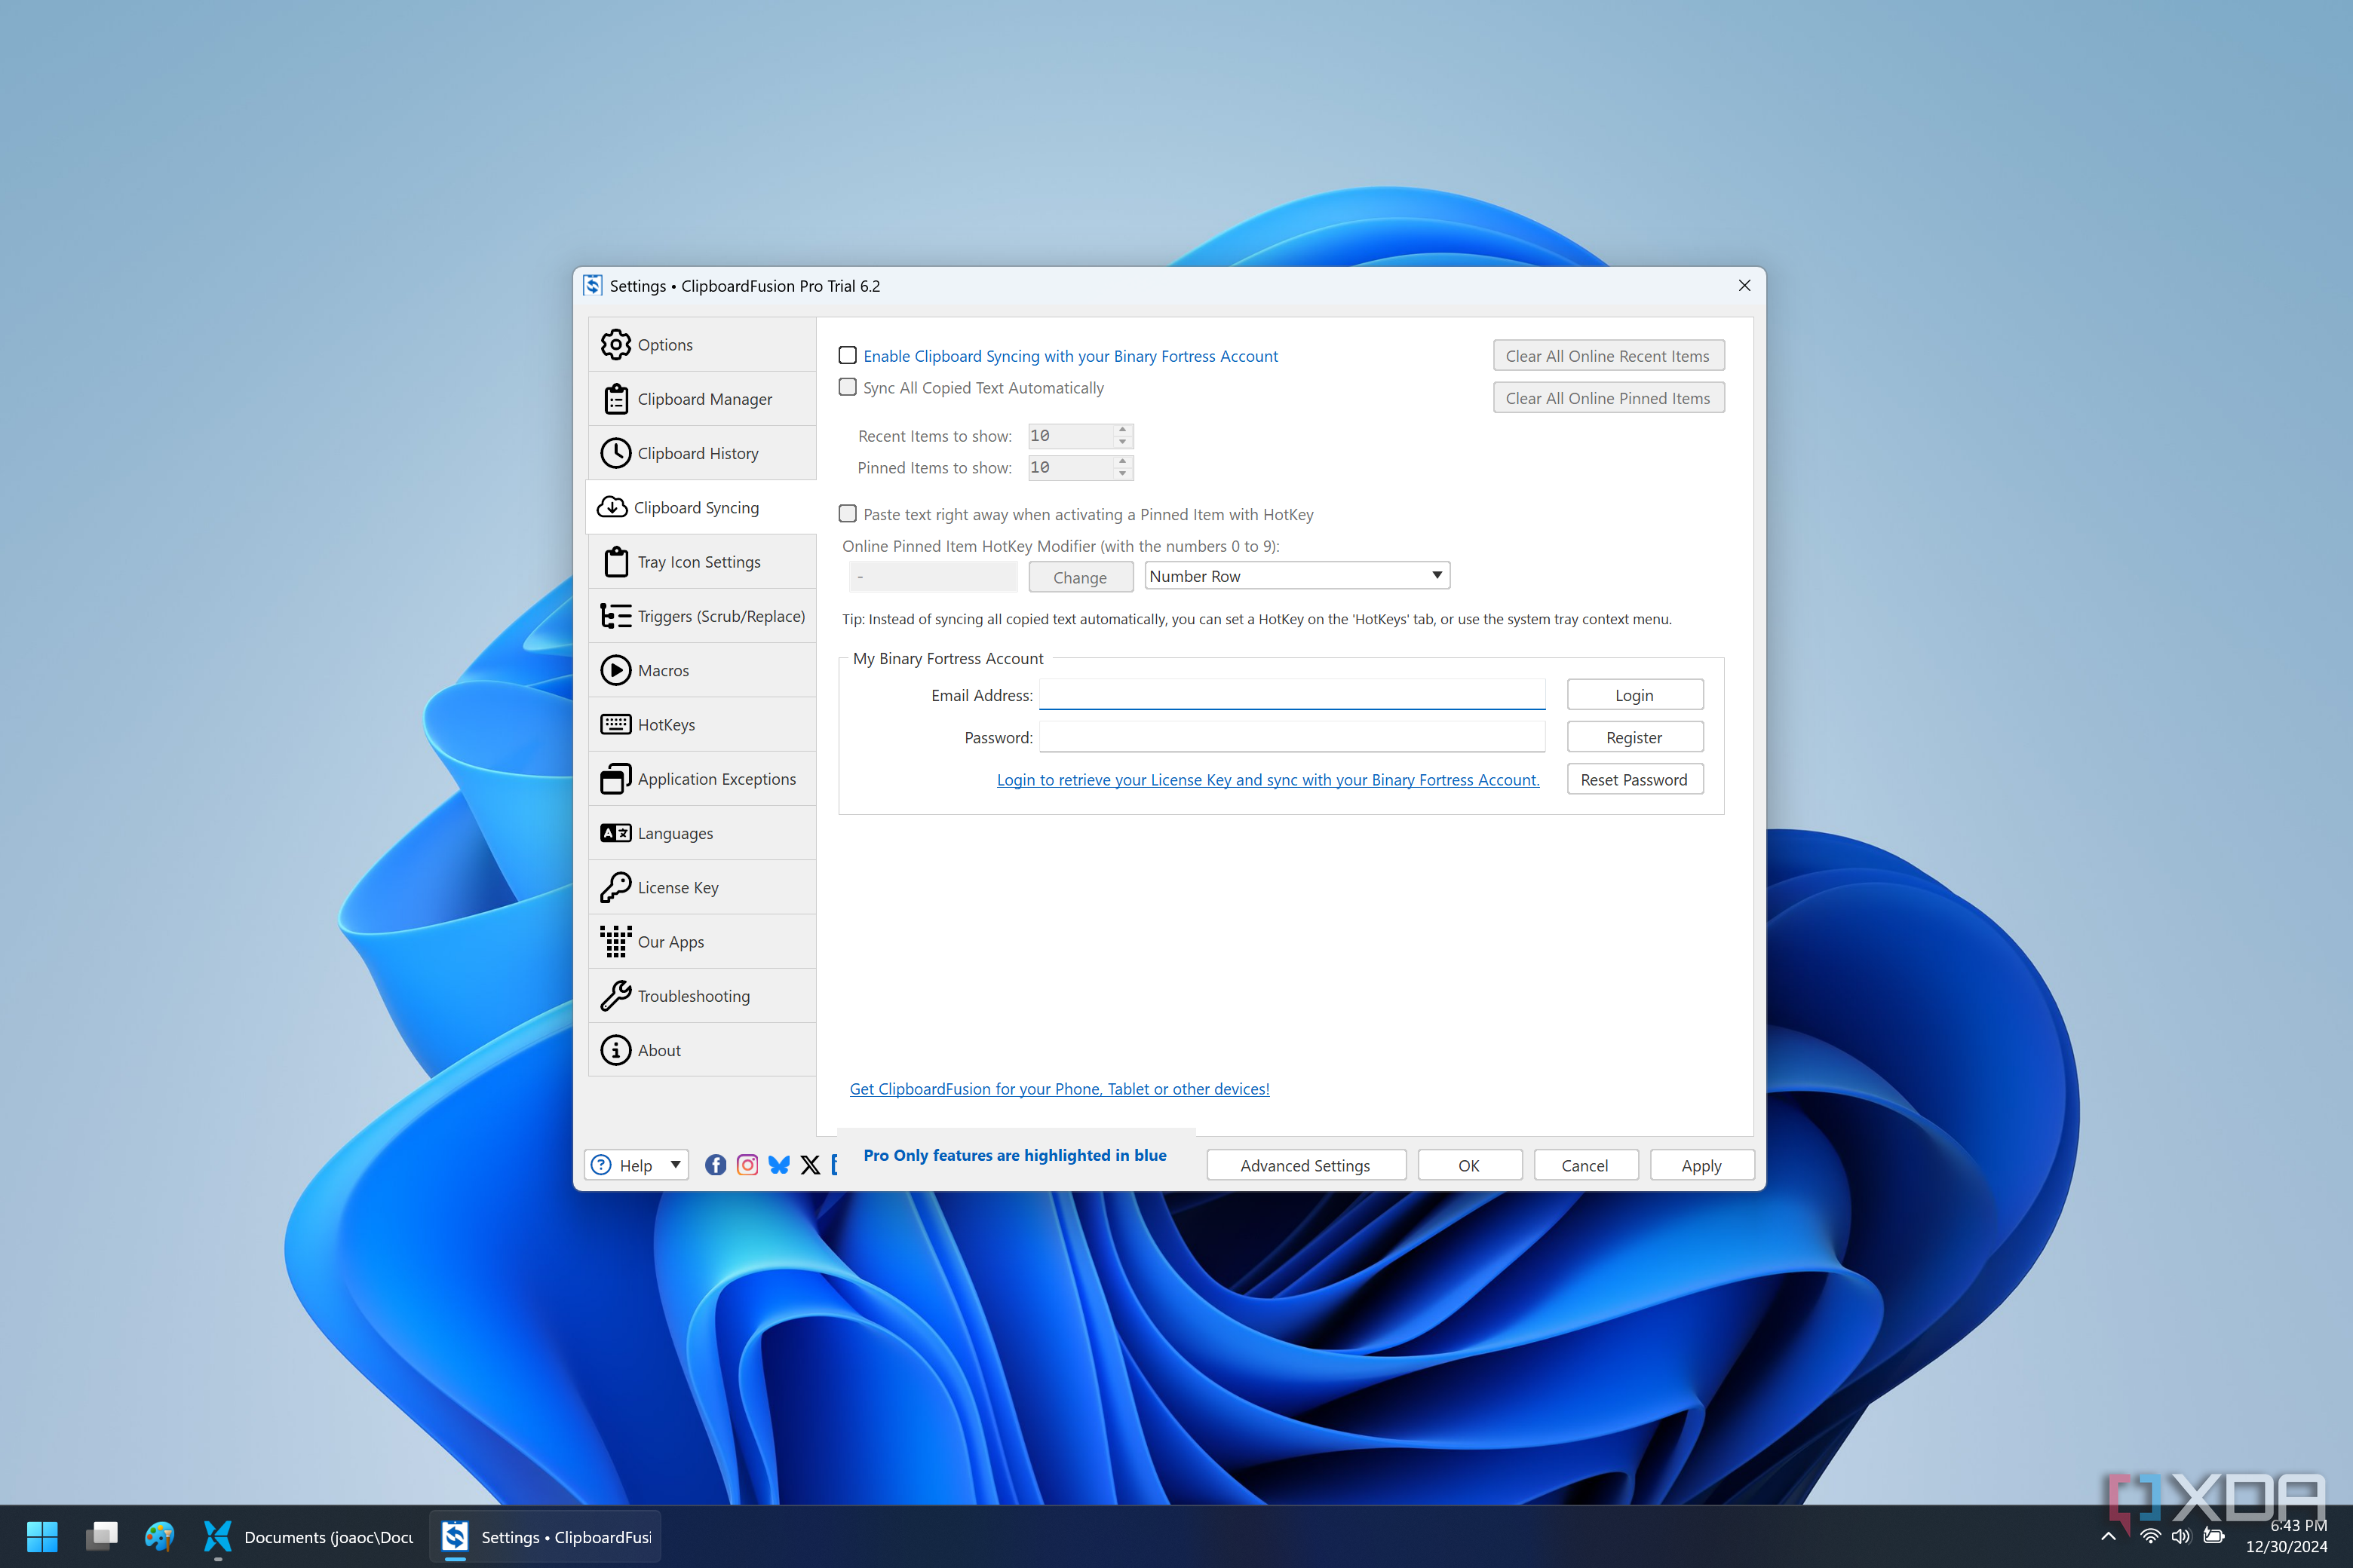This screenshot has width=2353, height=1568.
Task: Click Clear All Online Pinned Items
Action: point(1609,398)
